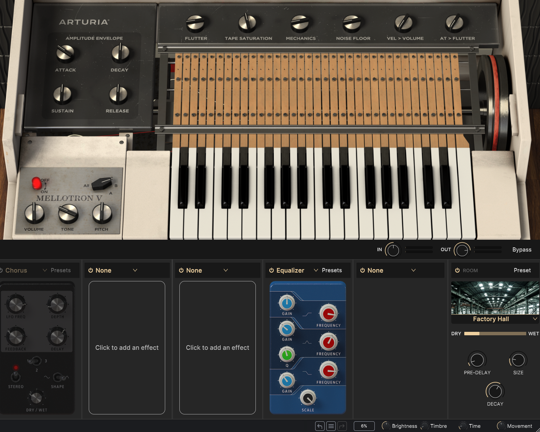Open the Equalizer Presets dropdown
This screenshot has width=540, height=432.
(328, 270)
